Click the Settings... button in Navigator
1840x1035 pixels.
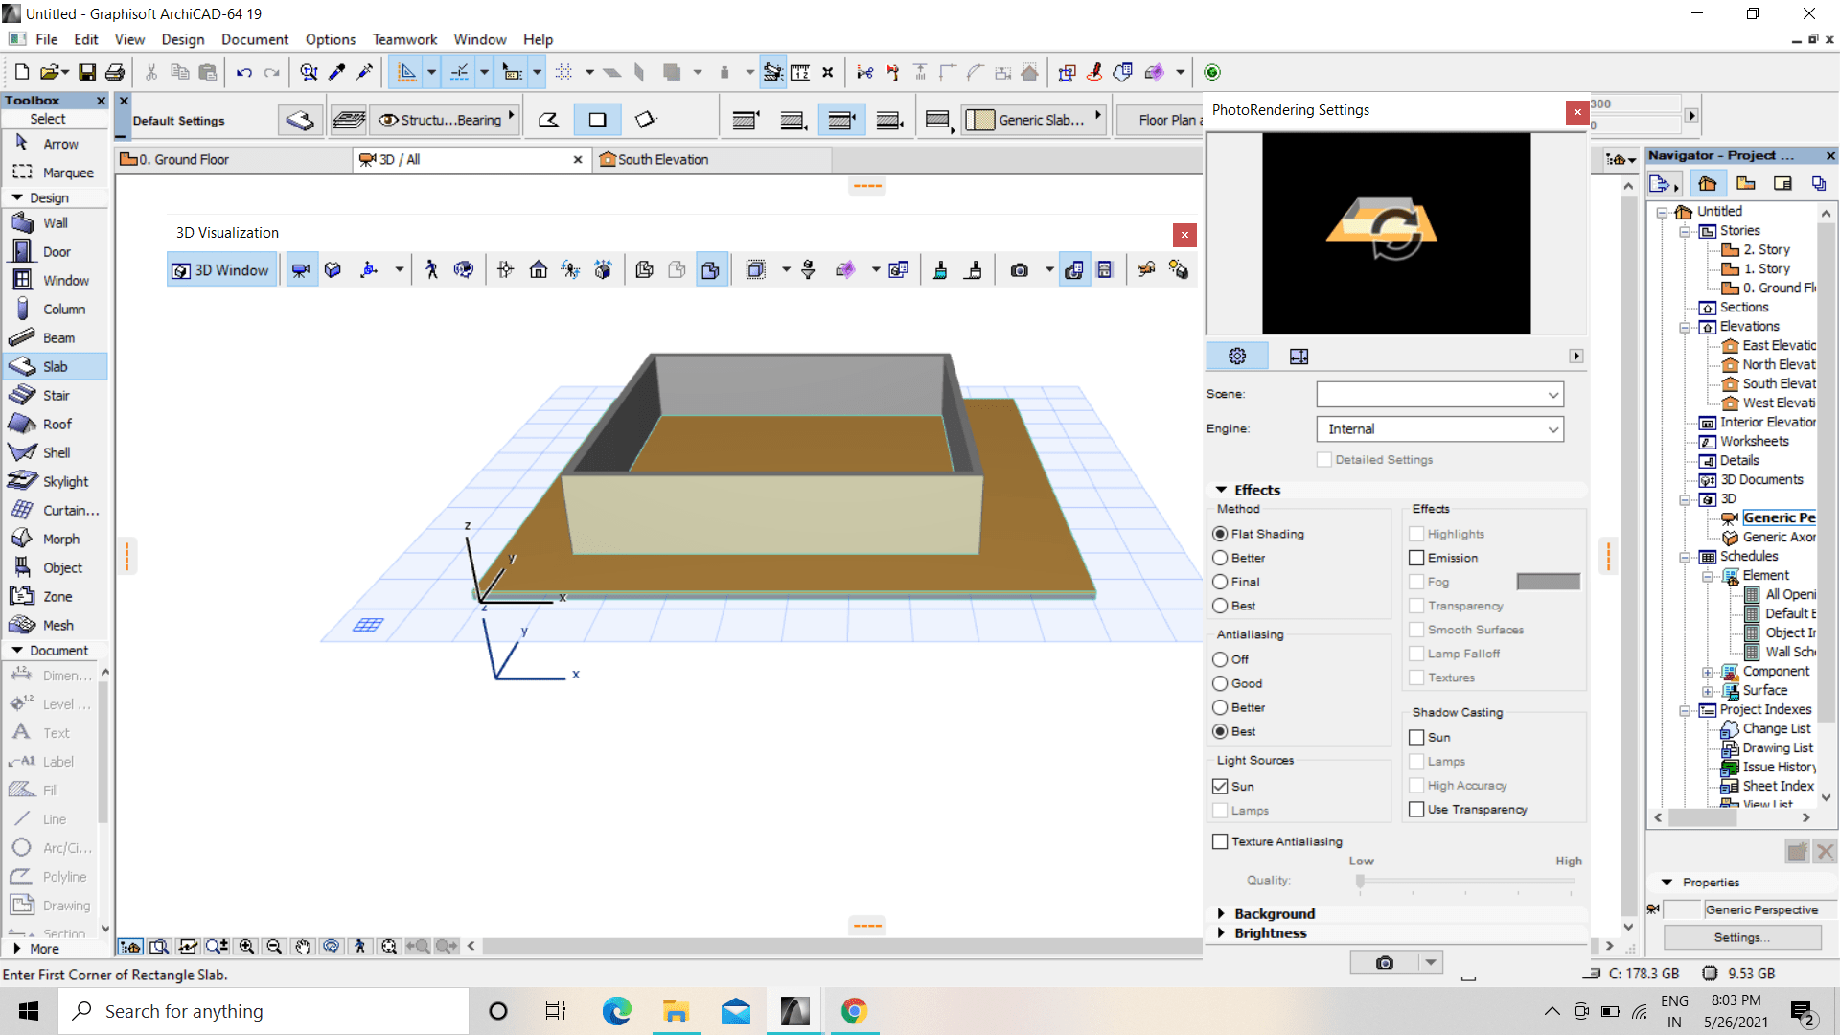pyautogui.click(x=1741, y=937)
